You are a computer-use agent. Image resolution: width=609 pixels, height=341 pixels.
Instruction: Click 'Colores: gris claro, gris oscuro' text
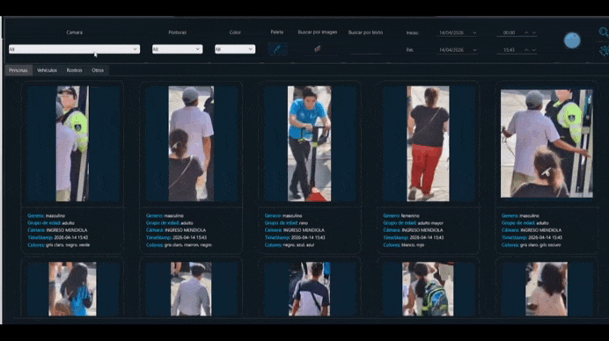pos(531,245)
